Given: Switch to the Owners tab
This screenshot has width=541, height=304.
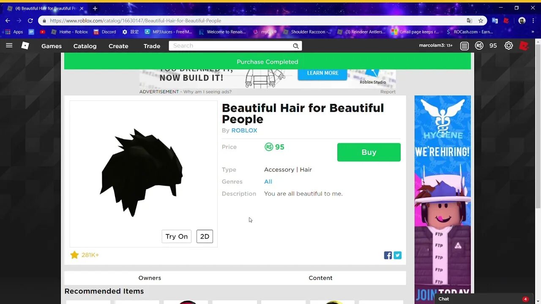Looking at the screenshot, I should pyautogui.click(x=150, y=278).
